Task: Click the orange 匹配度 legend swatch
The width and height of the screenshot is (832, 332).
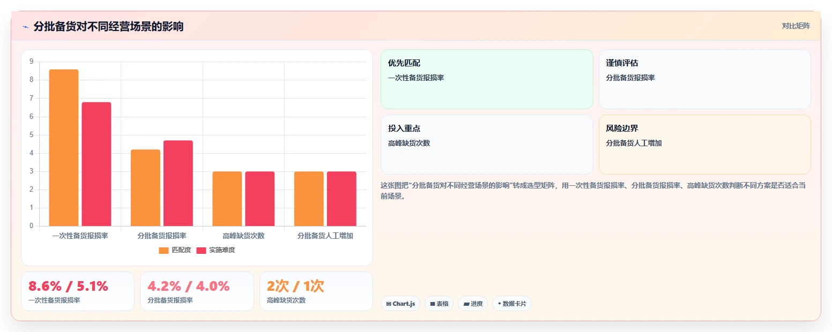Action: 164,250
